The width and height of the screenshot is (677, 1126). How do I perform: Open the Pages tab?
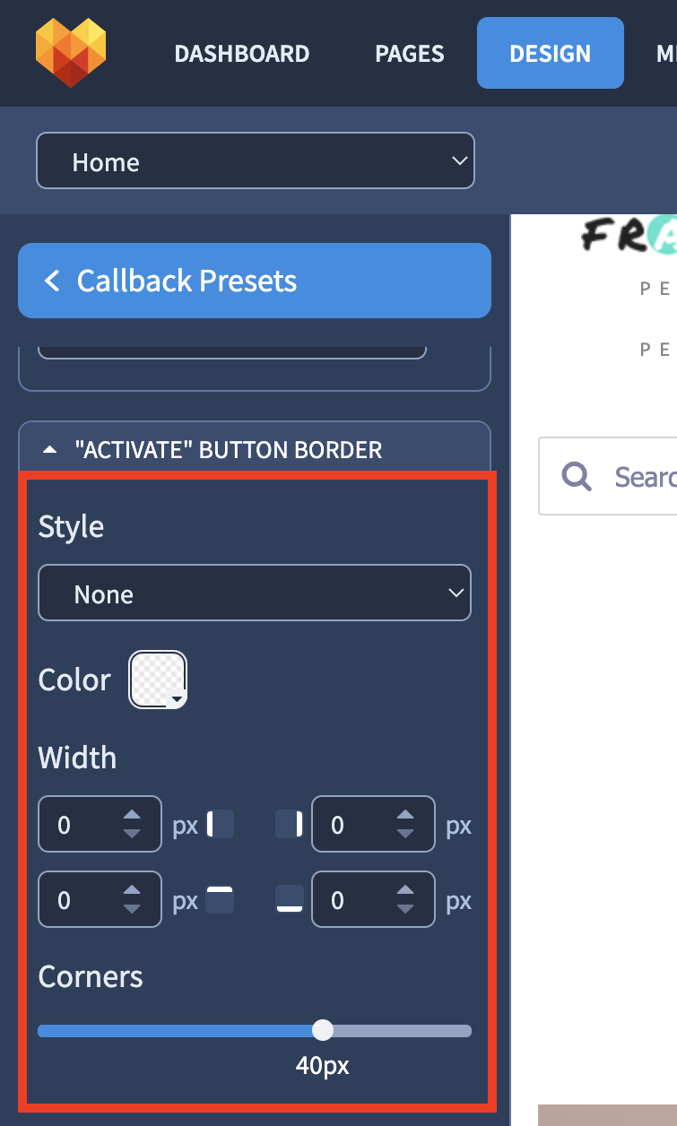pyautogui.click(x=410, y=54)
